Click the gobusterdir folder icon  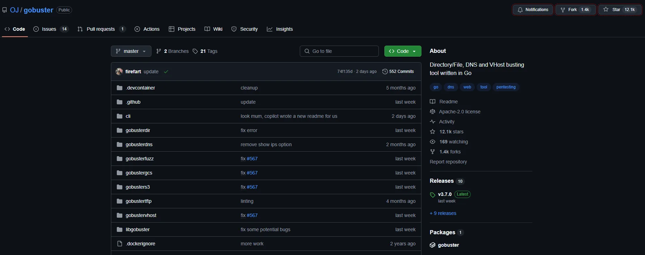[120, 130]
